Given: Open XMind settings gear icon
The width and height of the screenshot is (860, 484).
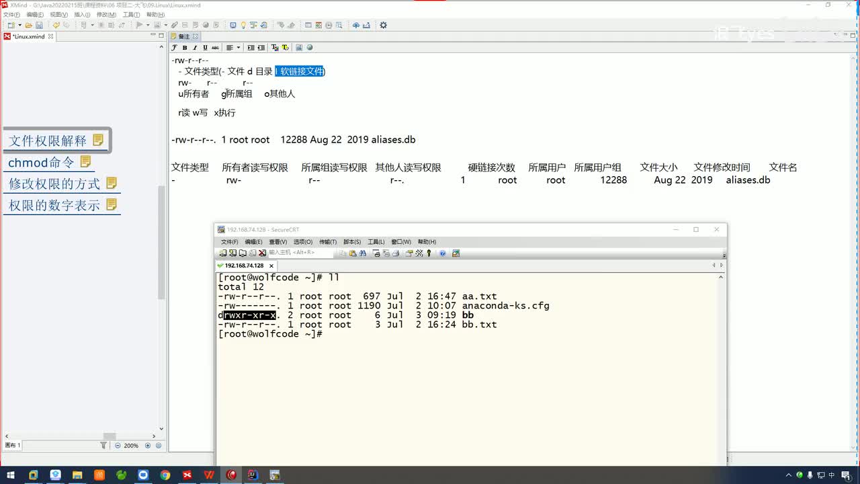Looking at the screenshot, I should [x=384, y=26].
